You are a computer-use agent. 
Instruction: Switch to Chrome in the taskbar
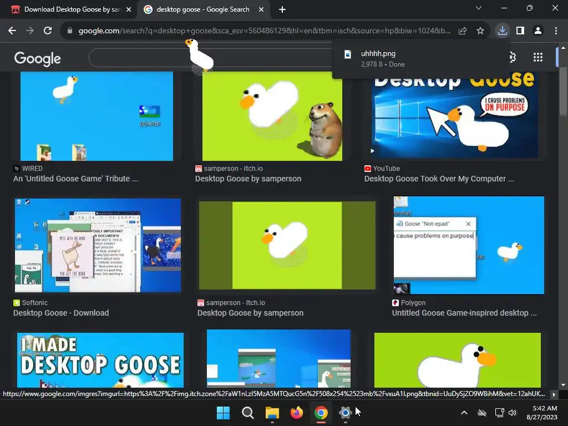(321, 413)
